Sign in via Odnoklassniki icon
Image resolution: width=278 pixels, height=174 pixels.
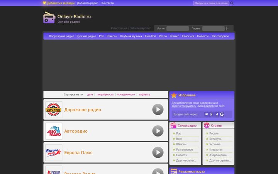(x=211, y=114)
